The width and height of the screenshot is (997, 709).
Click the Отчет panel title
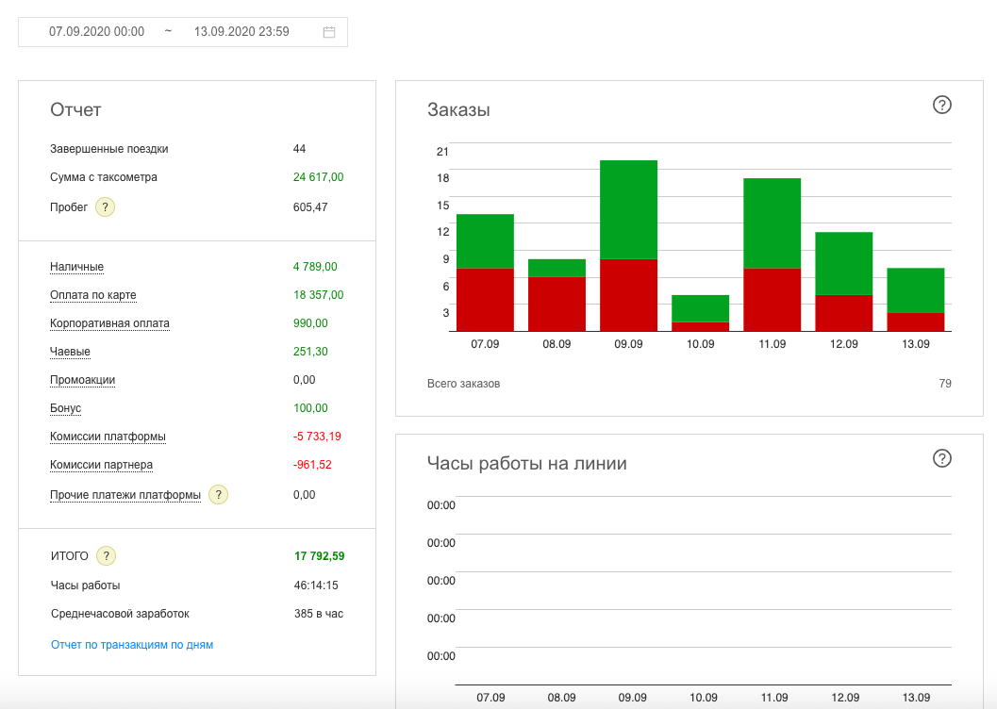[75, 110]
